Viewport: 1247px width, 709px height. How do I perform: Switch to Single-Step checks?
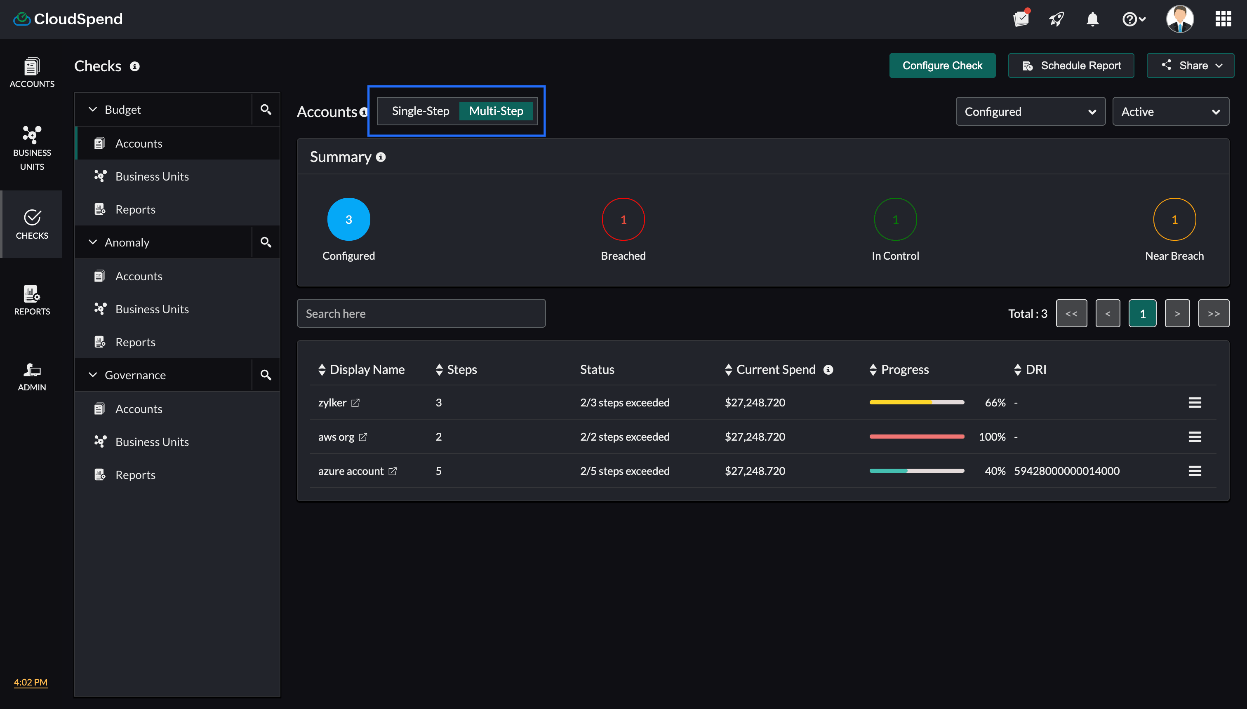point(420,111)
